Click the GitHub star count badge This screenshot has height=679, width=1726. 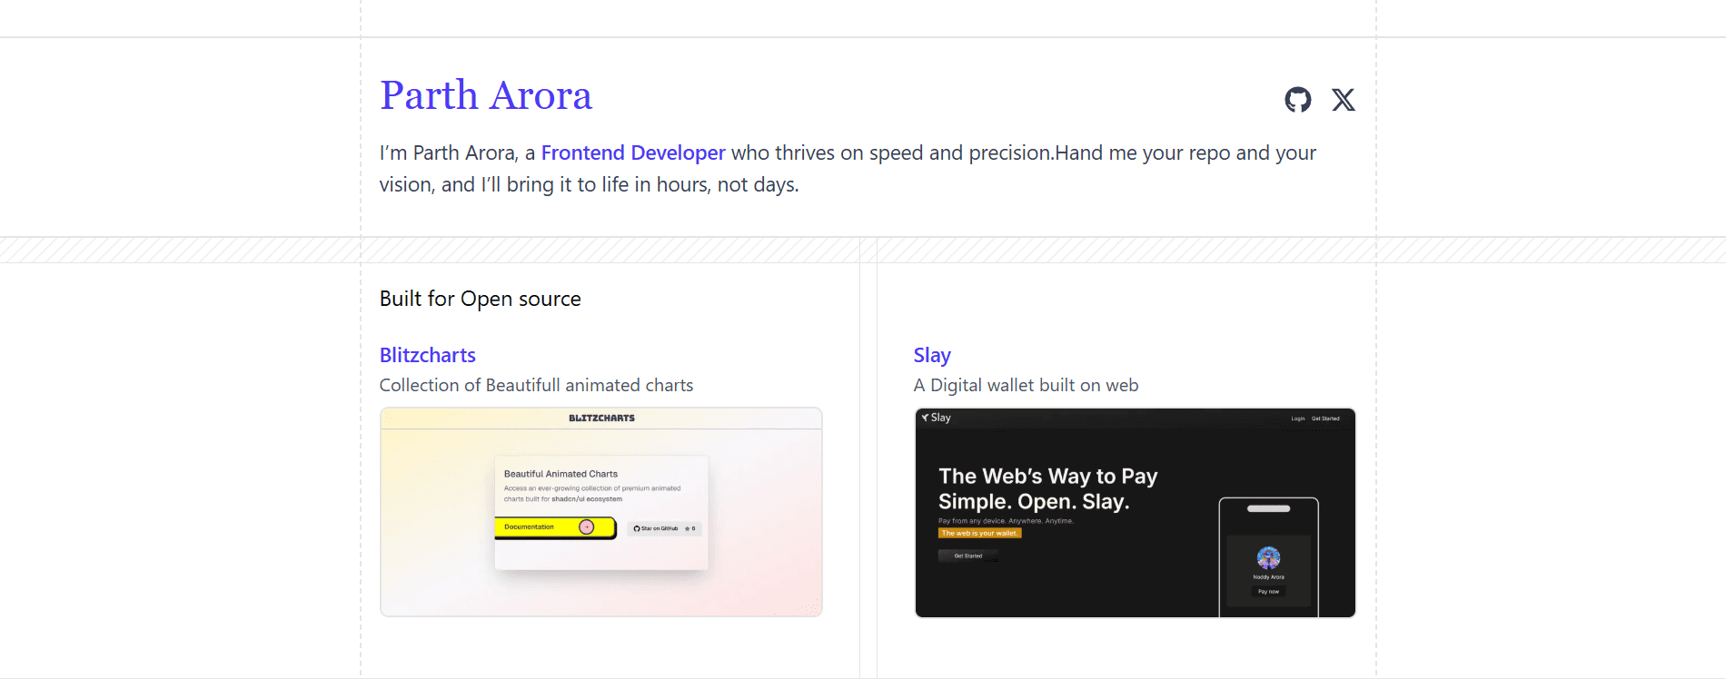(x=689, y=528)
